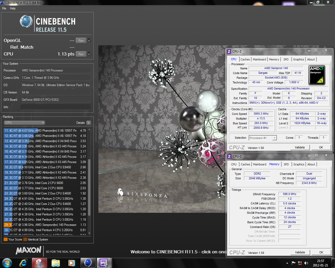Image resolution: width=335 pixels, height=268 pixels.
Task: Open Memory tab in CPU-Z CPU window
Action: pyautogui.click(x=274, y=59)
